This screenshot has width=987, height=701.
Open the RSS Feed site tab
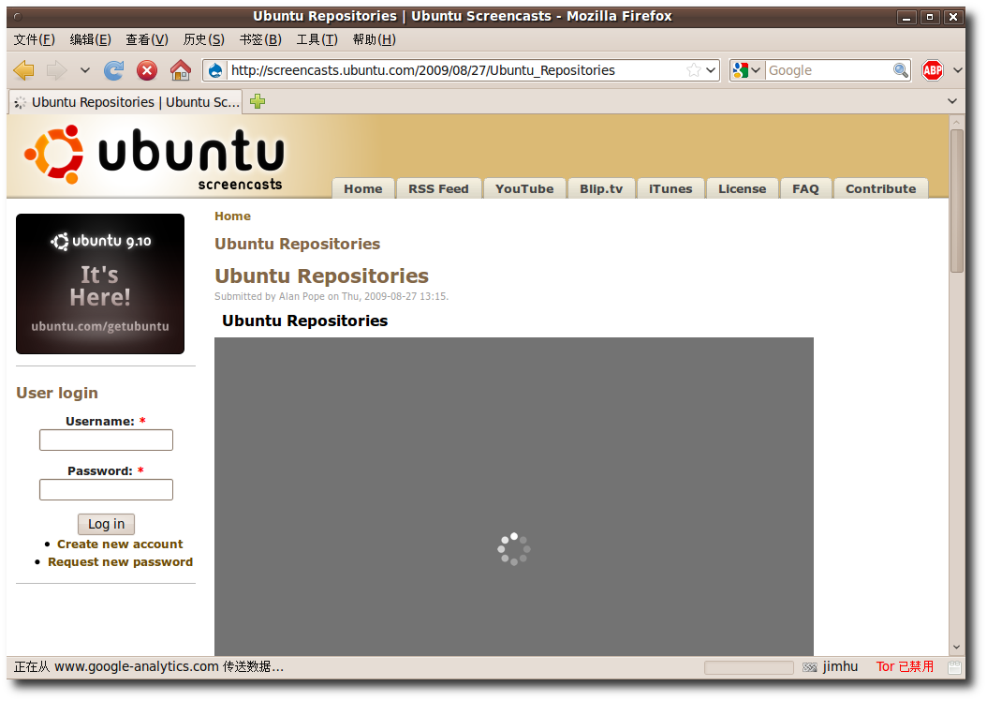click(439, 188)
